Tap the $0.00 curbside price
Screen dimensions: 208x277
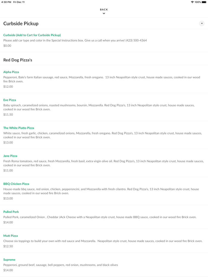click(x=7, y=46)
